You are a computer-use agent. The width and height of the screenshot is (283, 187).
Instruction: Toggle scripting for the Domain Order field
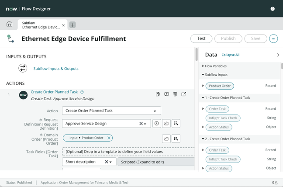pos(166,139)
